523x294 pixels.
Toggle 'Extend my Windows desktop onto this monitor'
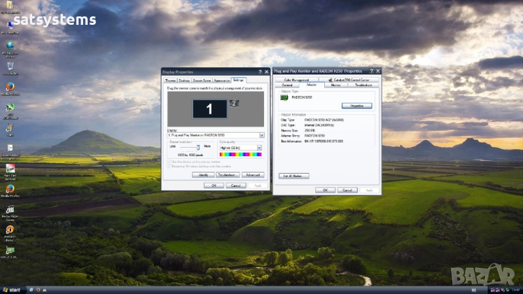169,166
